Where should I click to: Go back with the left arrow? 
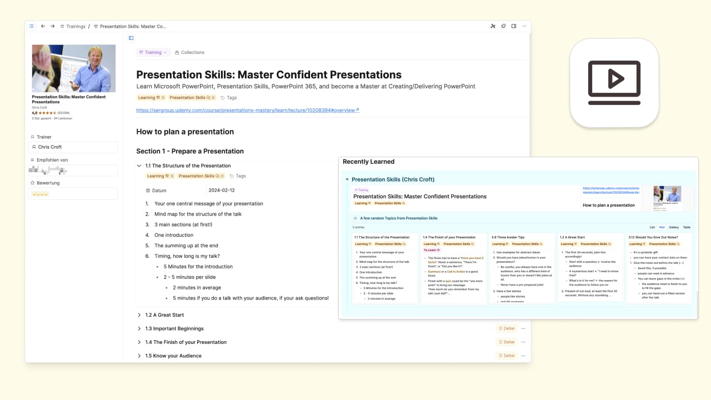(43, 26)
